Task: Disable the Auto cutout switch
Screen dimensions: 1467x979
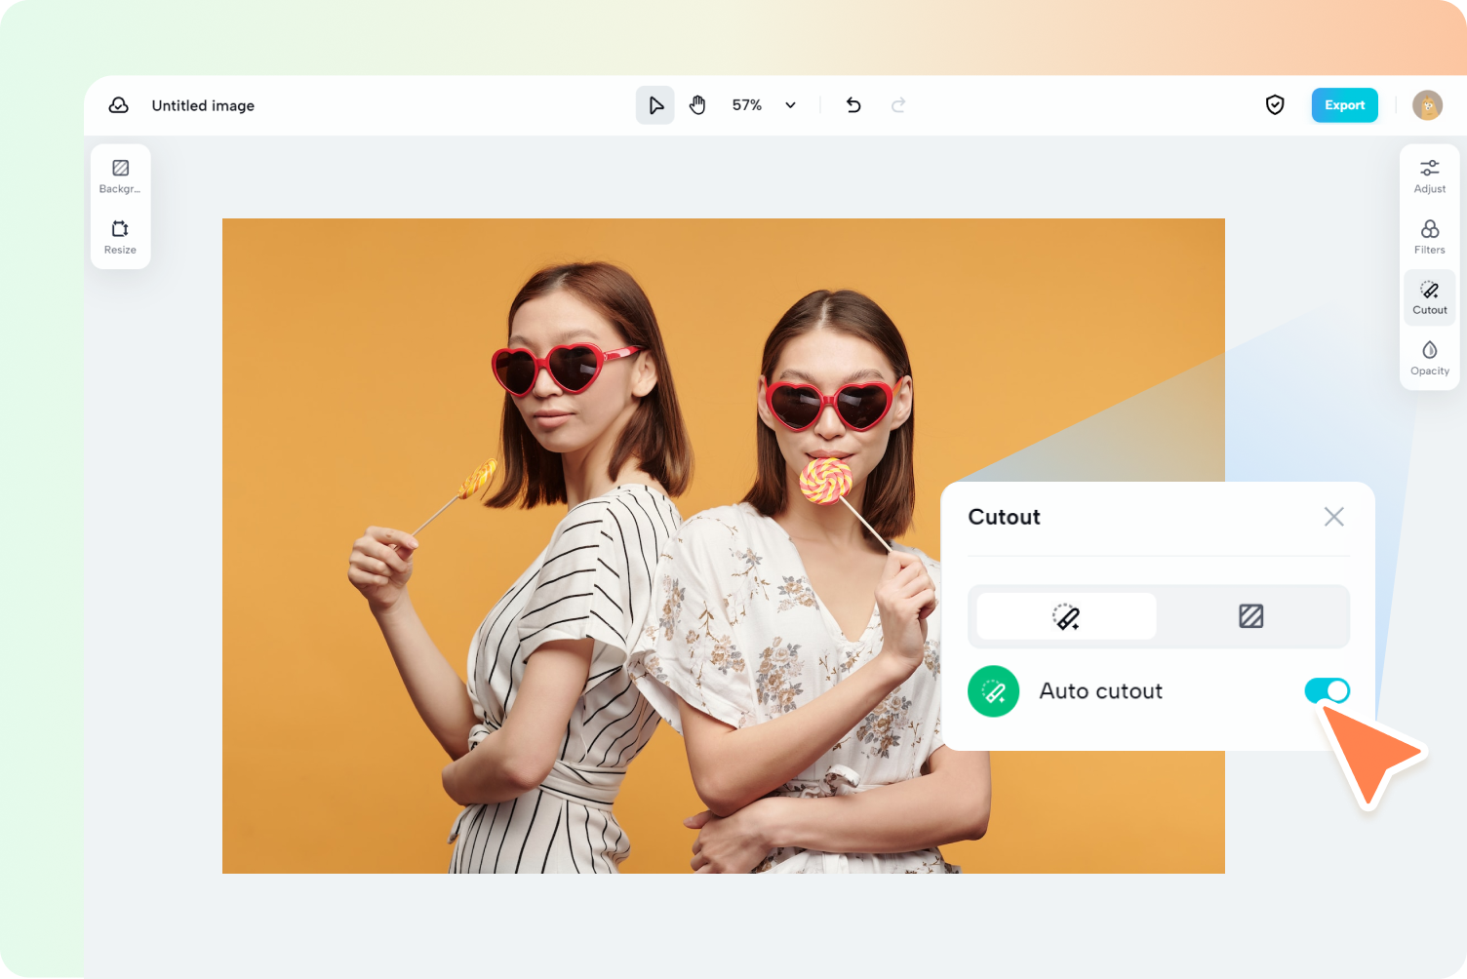Action: [1326, 690]
